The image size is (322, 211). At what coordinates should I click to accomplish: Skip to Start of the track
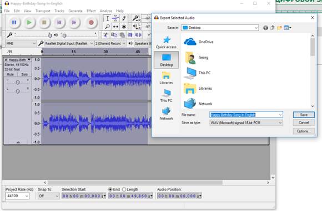[59, 22]
